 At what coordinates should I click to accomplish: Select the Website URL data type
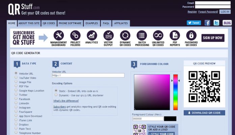(x=16, y=73)
